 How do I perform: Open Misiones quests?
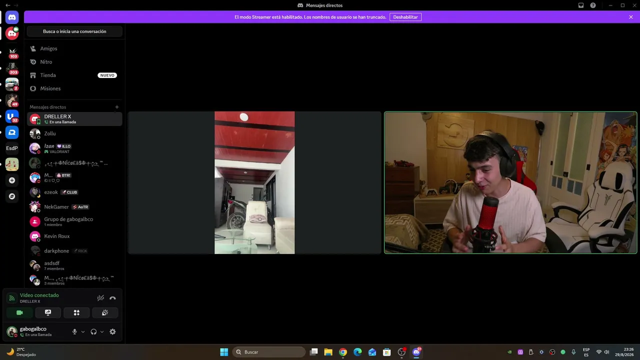coord(74,88)
